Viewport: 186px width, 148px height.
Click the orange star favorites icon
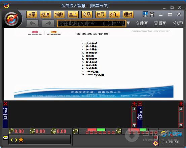21,140
